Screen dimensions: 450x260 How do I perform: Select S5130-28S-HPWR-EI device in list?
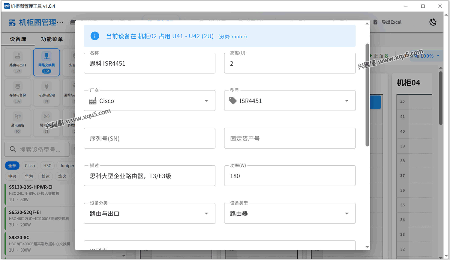point(40,194)
